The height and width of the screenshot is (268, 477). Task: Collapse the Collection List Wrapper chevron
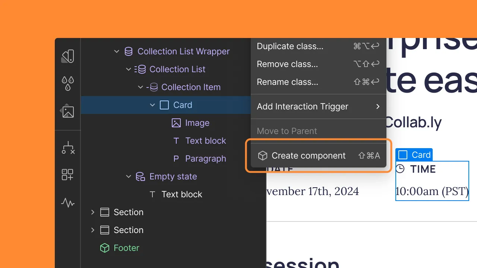(117, 51)
